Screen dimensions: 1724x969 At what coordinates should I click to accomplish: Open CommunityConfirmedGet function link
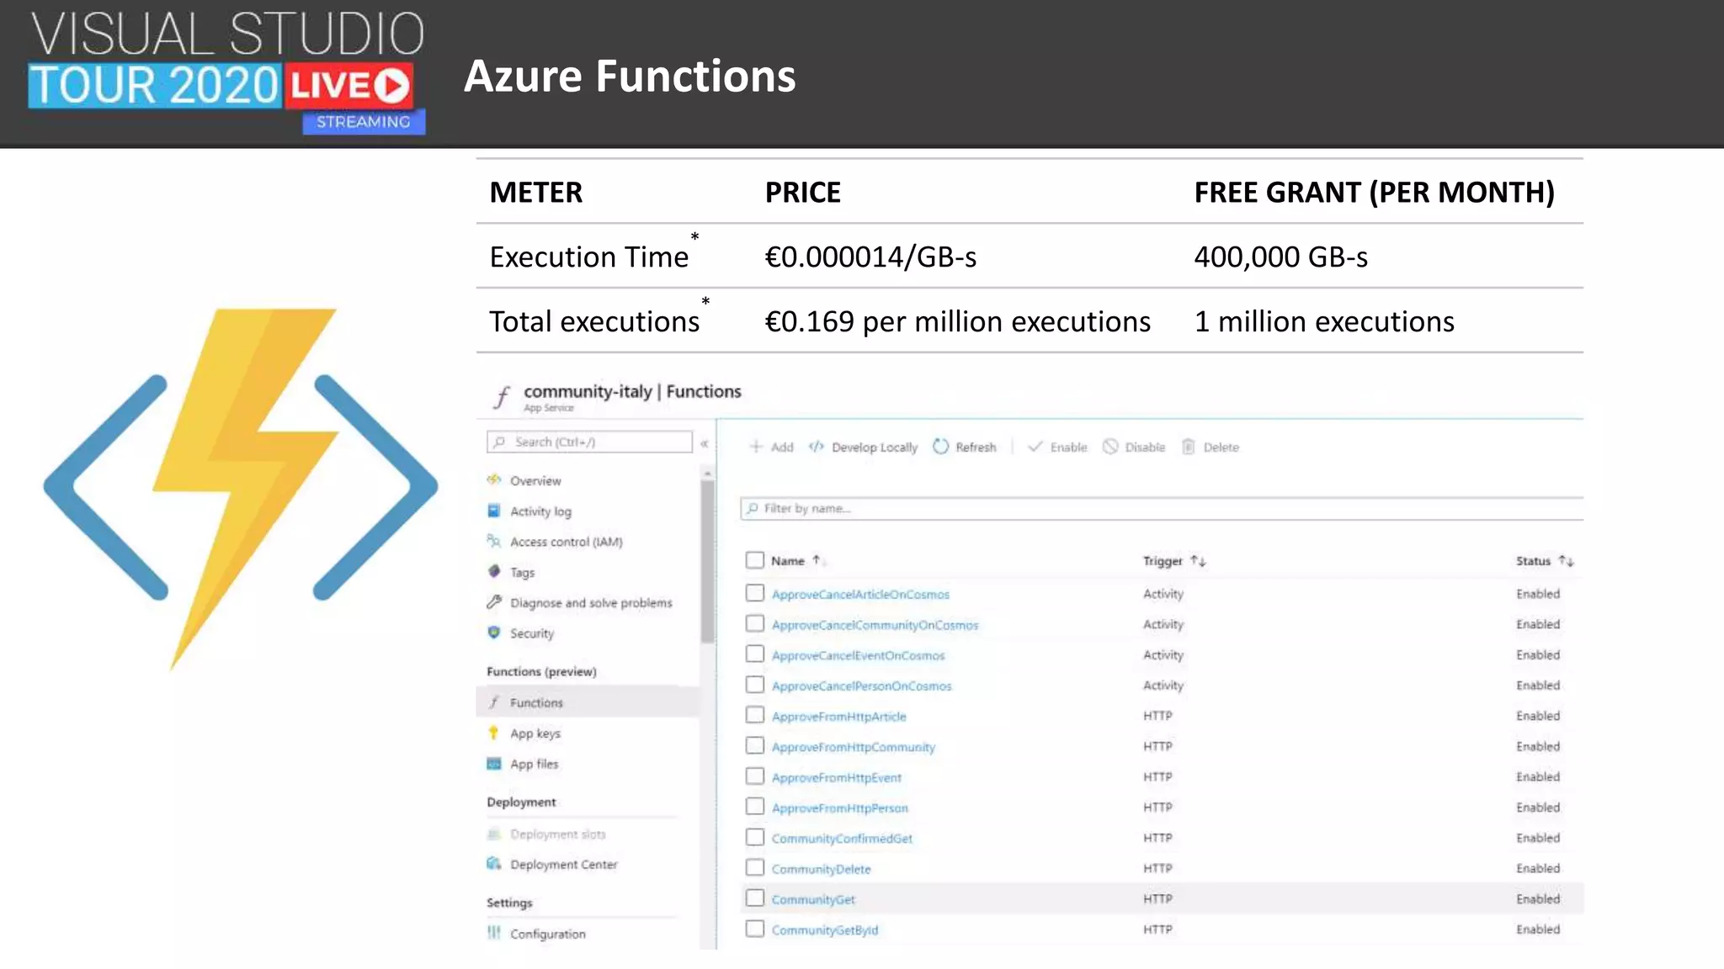(842, 839)
